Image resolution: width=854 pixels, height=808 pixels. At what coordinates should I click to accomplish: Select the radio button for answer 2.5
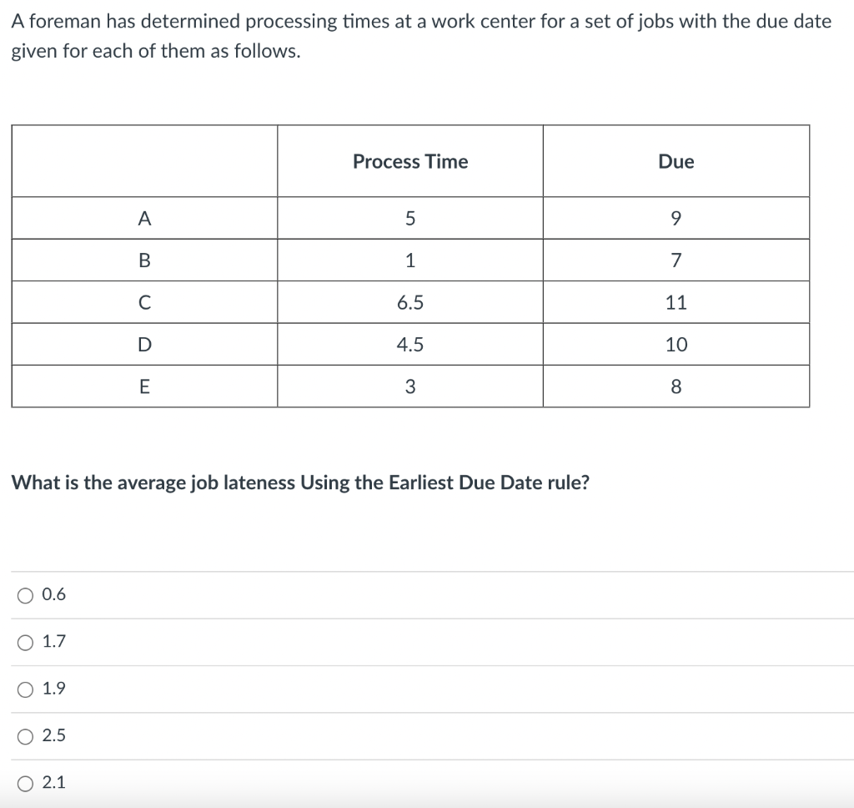tap(25, 735)
